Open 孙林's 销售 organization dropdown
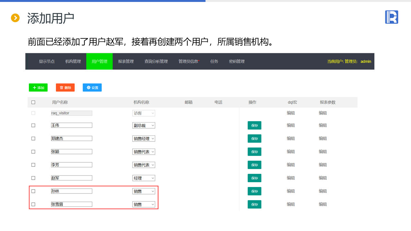The width and height of the screenshot is (411, 231). click(144, 191)
